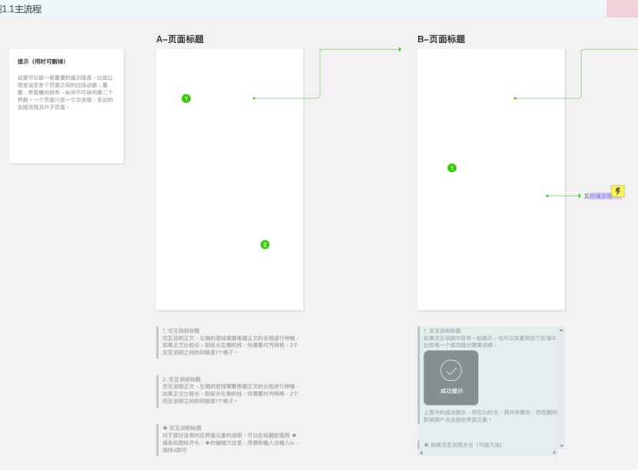This screenshot has height=470, width=638.
Task: Open the 附属流程 link
Action: click(605, 197)
